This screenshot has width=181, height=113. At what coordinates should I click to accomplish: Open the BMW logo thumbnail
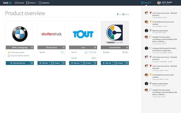pos(20,34)
